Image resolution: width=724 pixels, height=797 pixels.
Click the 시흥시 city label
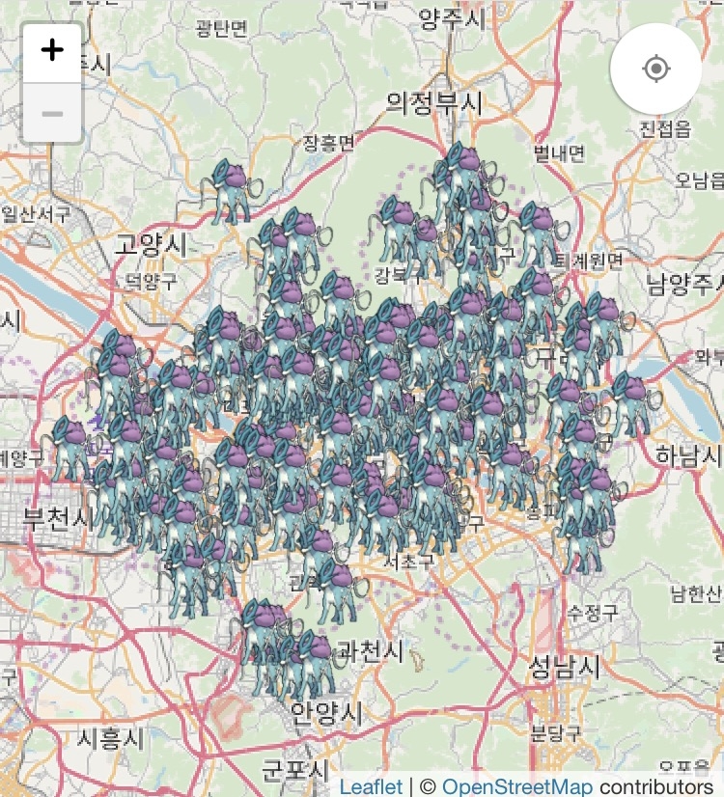coord(110,738)
